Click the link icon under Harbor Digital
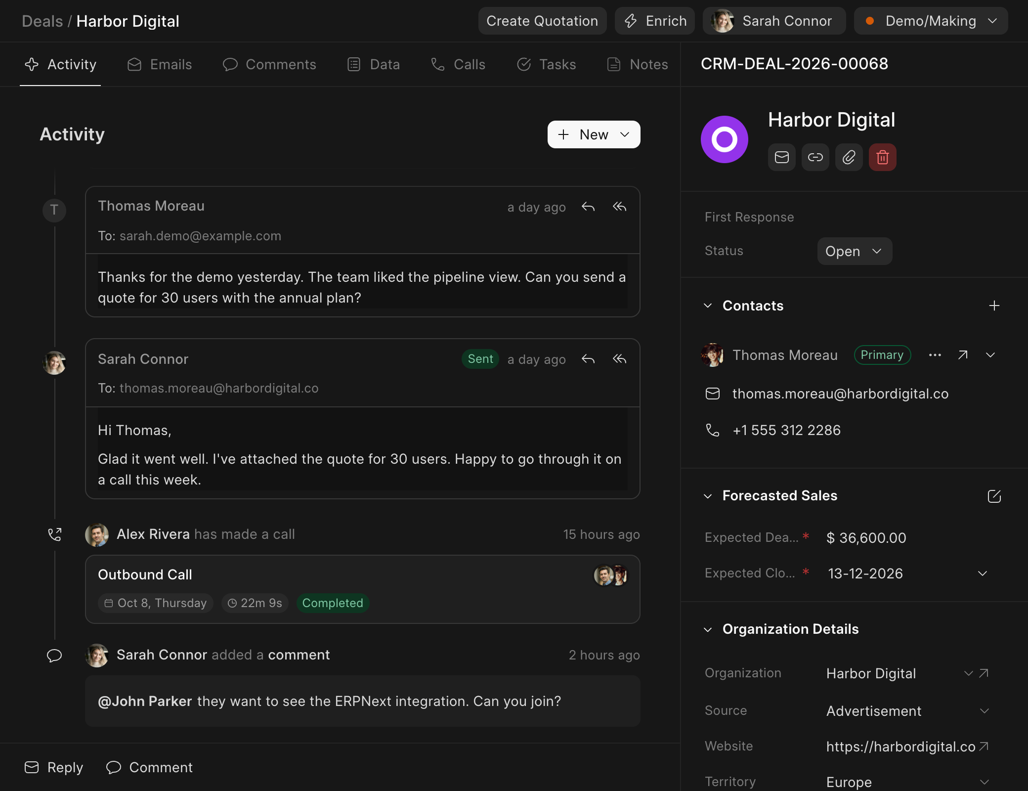This screenshot has width=1028, height=791. [815, 157]
